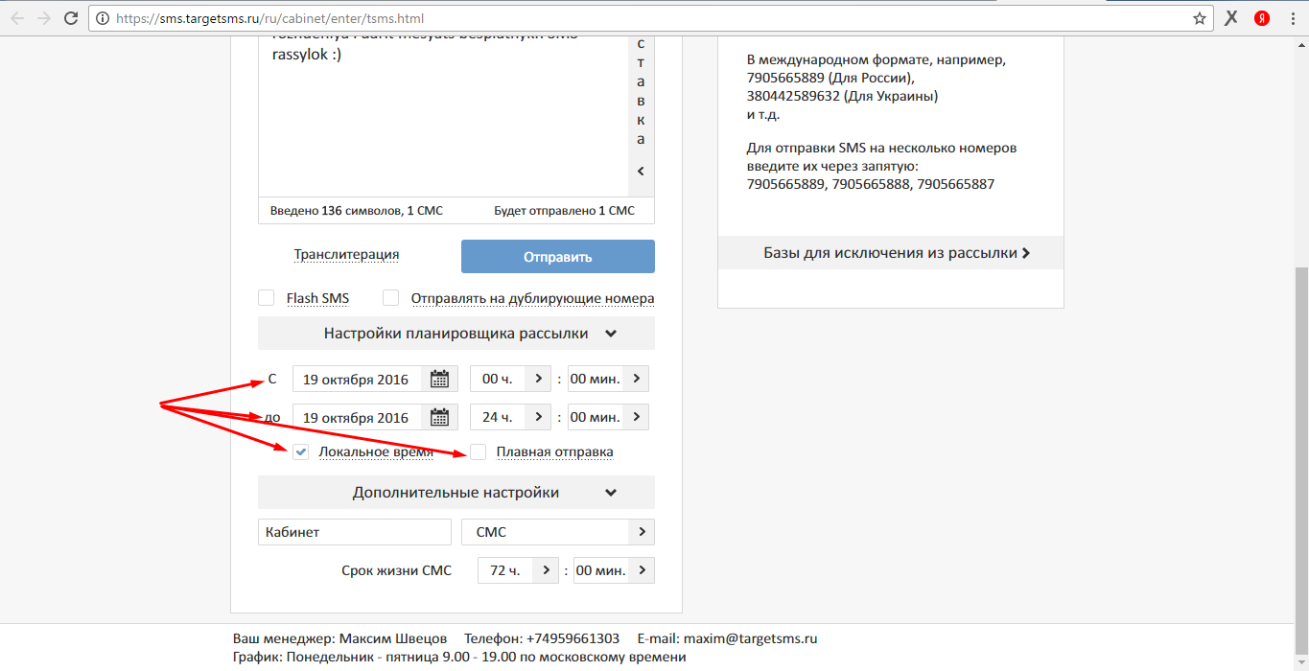Click example number '380442589632 (Для Украины)'
Viewport: 1309px width, 671px height.
pos(842,96)
